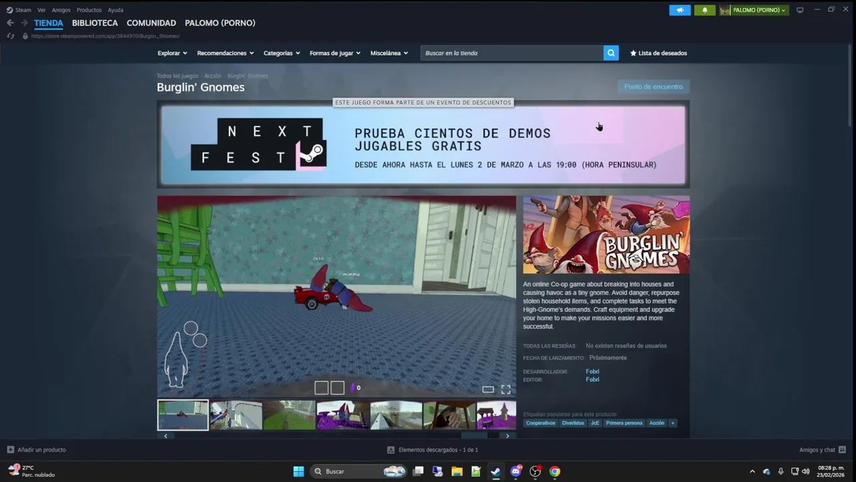Open the Windows Start menu
The image size is (856, 482).
click(x=298, y=471)
